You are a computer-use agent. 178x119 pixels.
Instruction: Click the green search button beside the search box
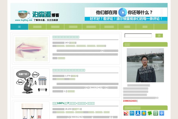pos(159,35)
